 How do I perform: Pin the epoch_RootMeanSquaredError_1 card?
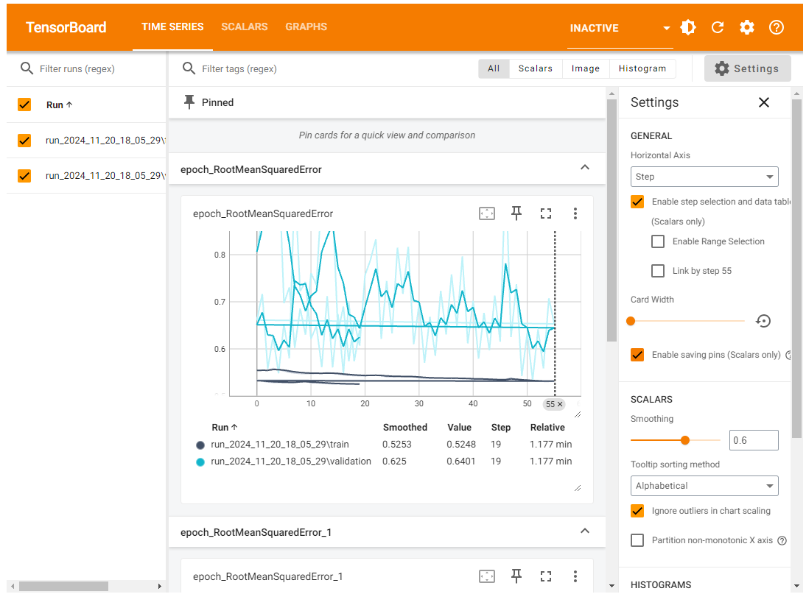pos(516,576)
